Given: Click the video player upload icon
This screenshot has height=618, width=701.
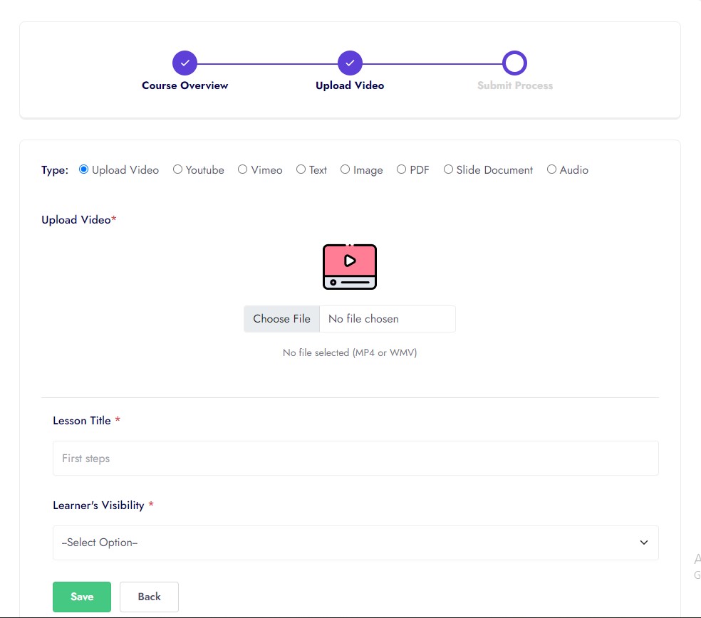Looking at the screenshot, I should 349,266.
